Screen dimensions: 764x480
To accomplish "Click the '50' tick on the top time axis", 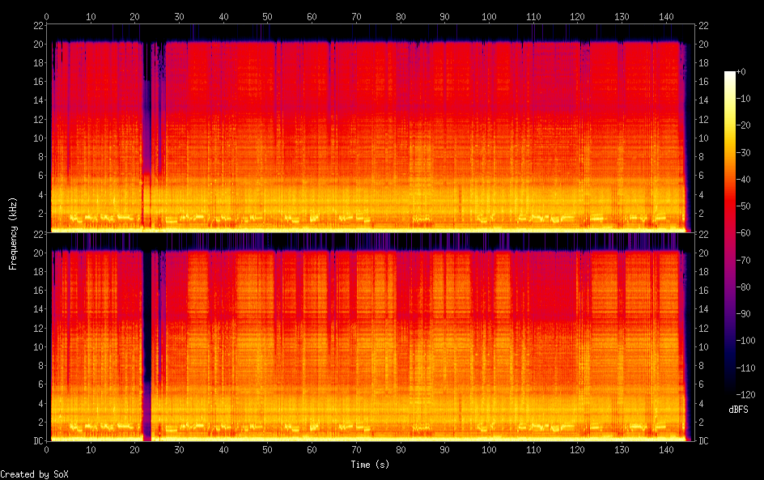I will pyautogui.click(x=268, y=16).
